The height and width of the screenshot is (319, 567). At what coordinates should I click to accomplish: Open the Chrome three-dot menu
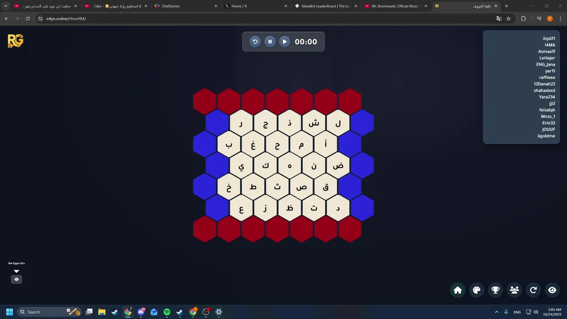click(x=560, y=19)
